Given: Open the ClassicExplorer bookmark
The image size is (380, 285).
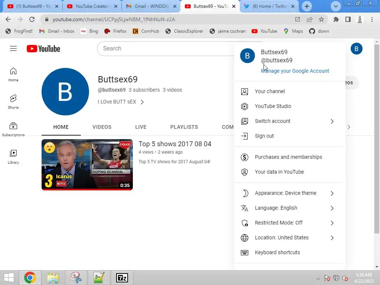Looking at the screenshot, I should (184, 31).
